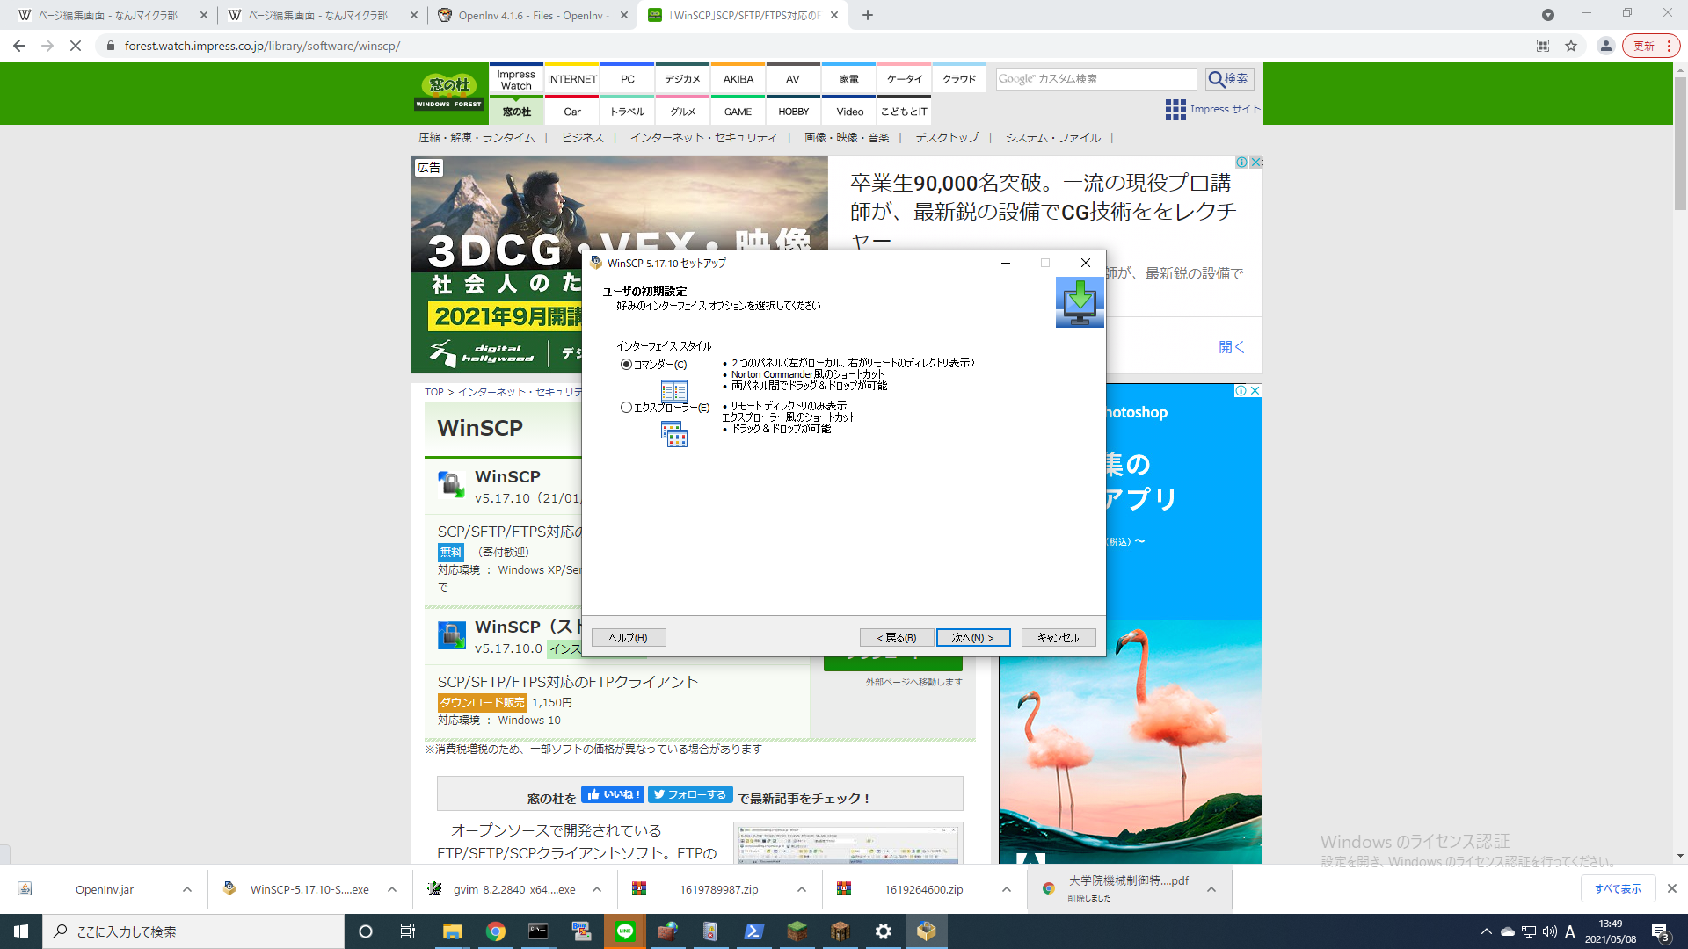The width and height of the screenshot is (1688, 949).
Task: Open the HOBBY navigation tab
Action: pyautogui.click(x=794, y=112)
